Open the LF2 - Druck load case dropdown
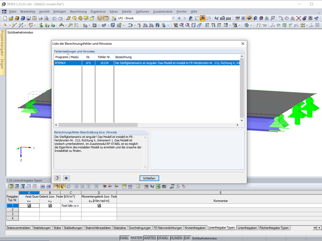 (173, 18)
